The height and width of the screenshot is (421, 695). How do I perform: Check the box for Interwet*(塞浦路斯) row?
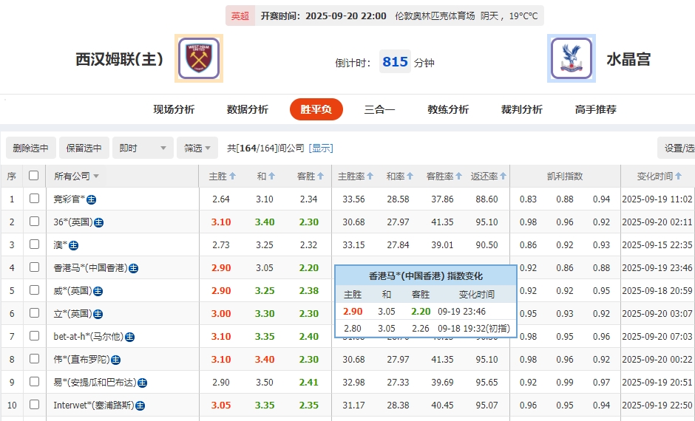[34, 405]
